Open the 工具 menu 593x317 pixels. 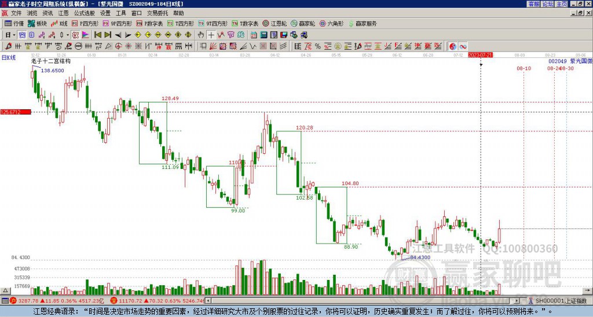[121, 13]
